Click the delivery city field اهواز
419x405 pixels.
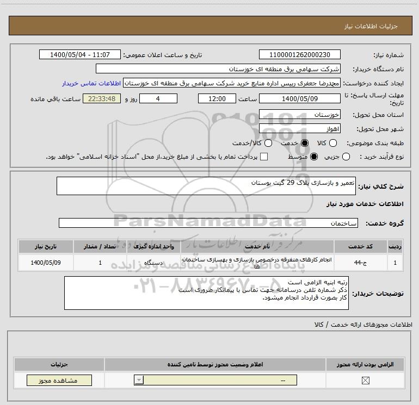tap(300, 129)
